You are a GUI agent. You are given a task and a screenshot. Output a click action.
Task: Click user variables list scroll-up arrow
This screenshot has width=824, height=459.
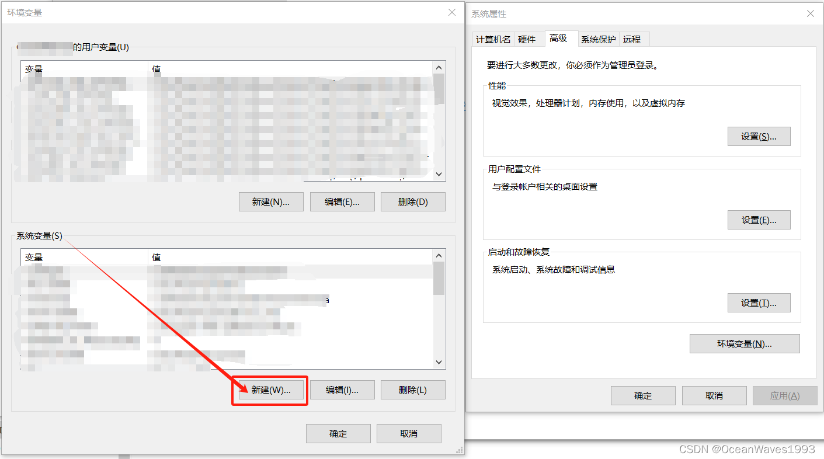[x=439, y=68]
